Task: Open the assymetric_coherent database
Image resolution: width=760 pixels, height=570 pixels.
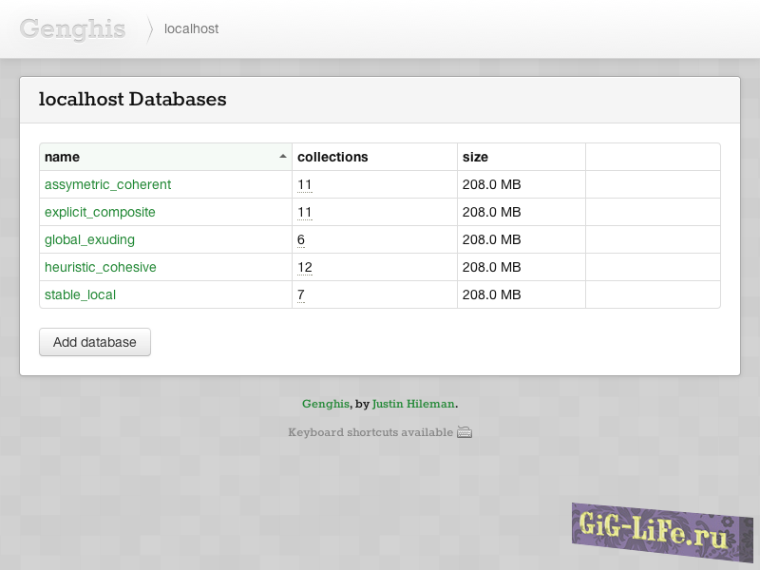Action: point(107,184)
